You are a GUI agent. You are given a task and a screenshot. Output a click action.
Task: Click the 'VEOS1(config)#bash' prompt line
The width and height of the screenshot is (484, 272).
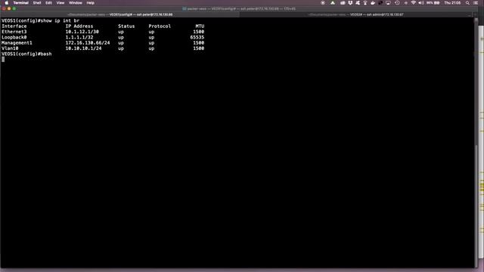tap(26, 54)
